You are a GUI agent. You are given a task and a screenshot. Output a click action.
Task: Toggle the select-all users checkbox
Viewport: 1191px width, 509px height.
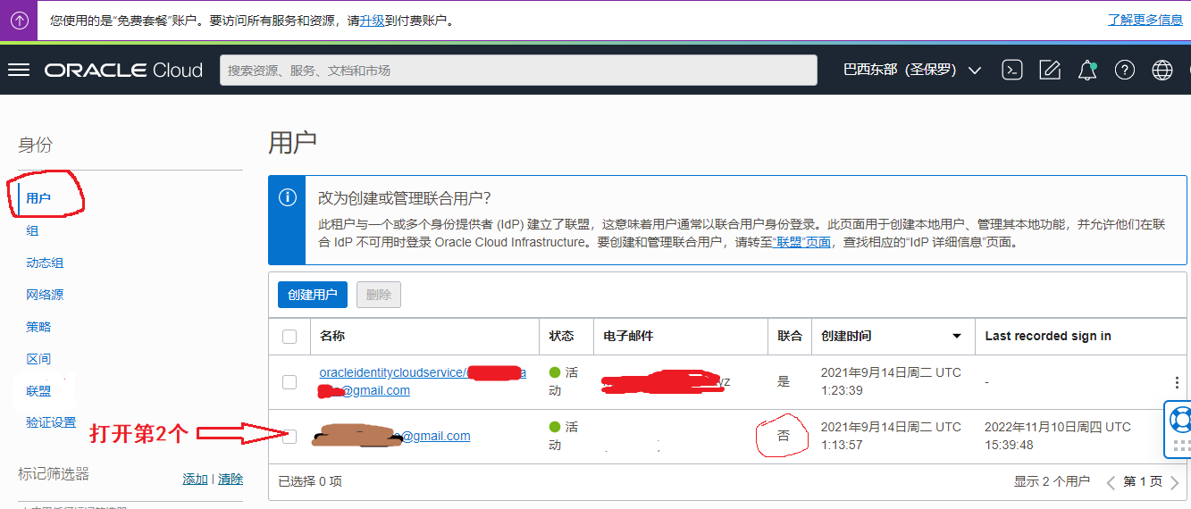coord(289,337)
